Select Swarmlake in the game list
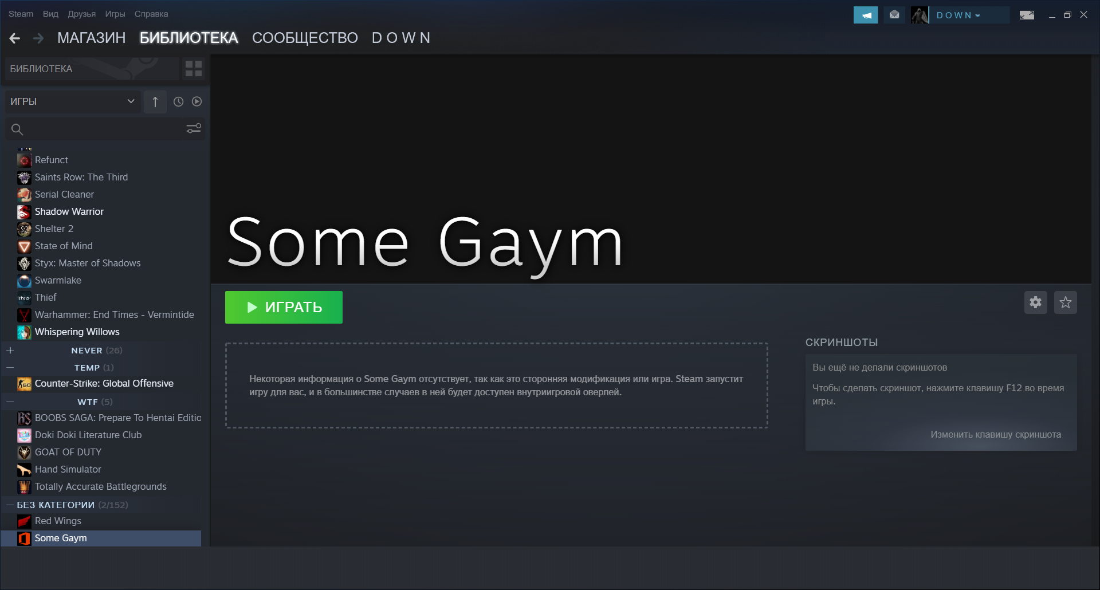This screenshot has height=590, width=1100. (101, 280)
